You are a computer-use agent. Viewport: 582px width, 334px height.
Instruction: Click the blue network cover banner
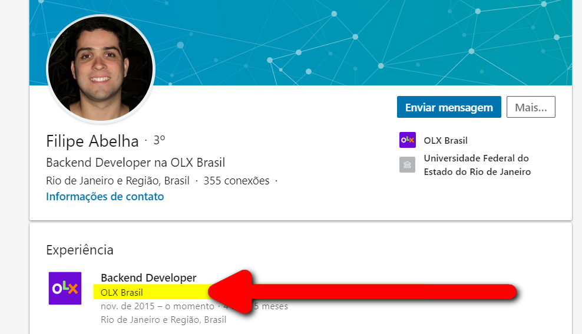[365, 41]
